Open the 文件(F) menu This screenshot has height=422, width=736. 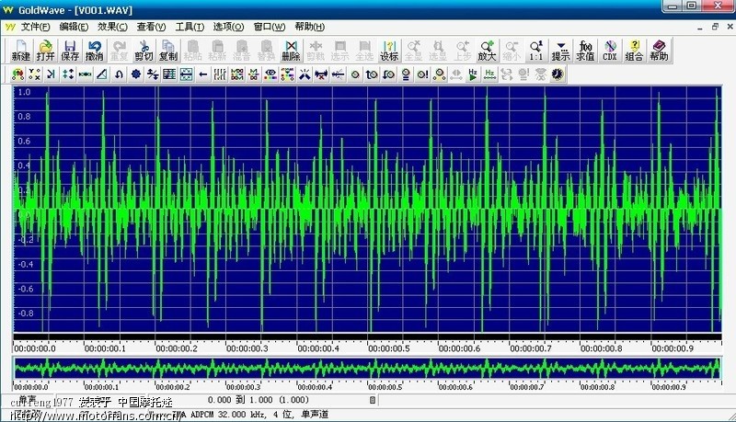(x=36, y=27)
